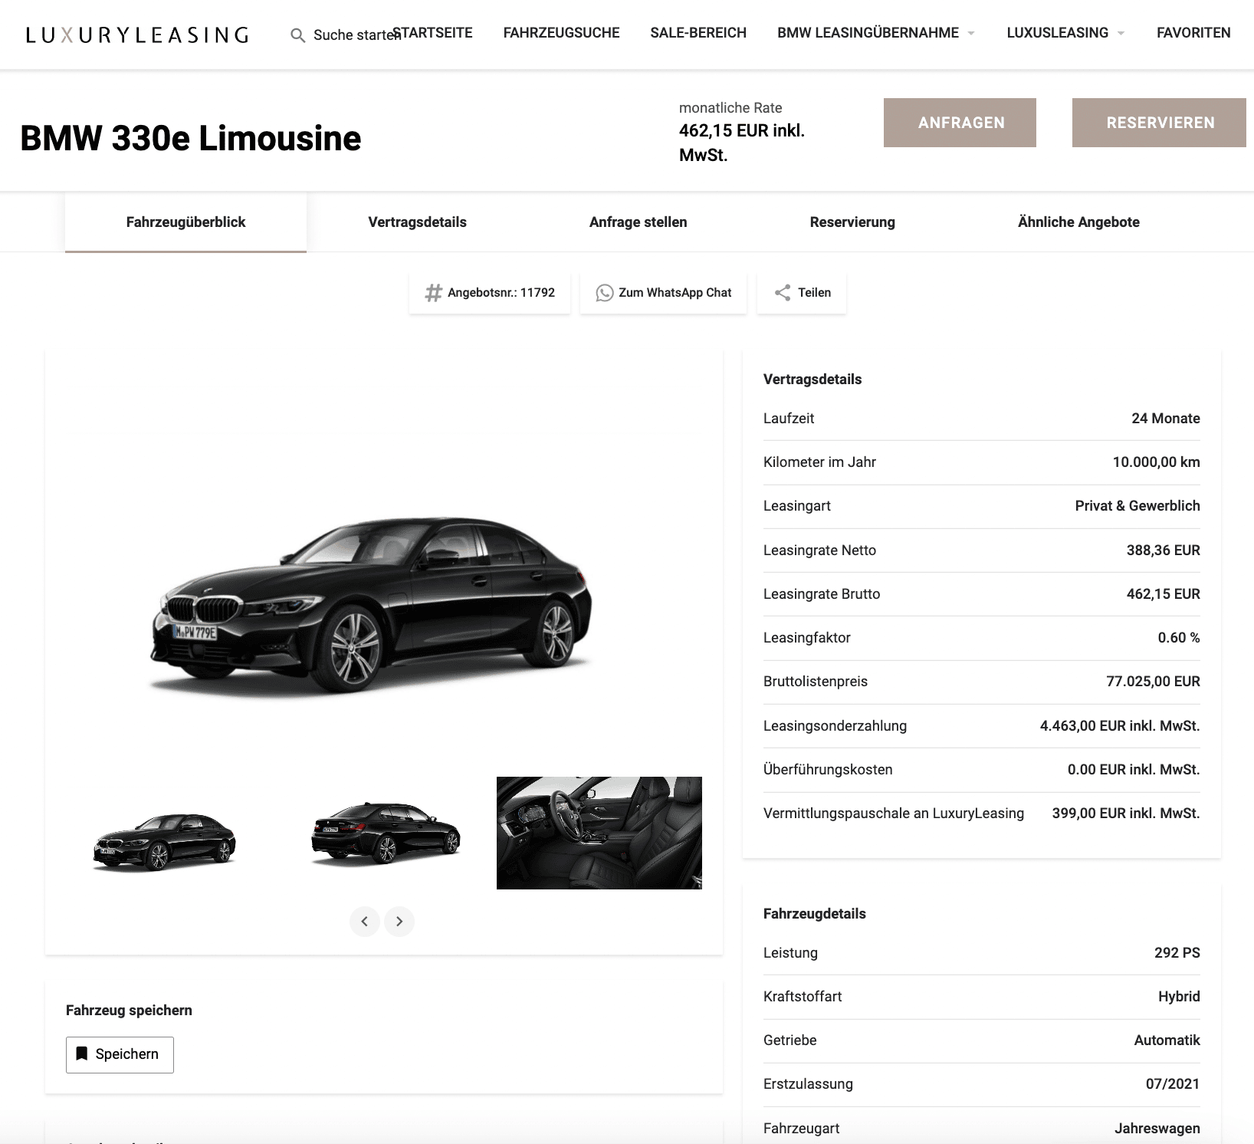Select the front-view car thumbnail
Viewport: 1254px width, 1144px height.
click(163, 833)
